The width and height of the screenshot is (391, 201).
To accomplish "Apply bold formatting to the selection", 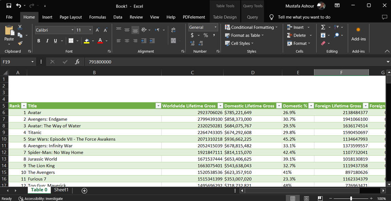I will point(38,40).
